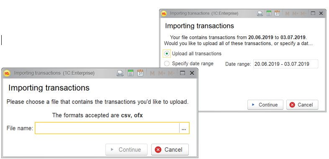Click calendar icon in back dialog title bar

[x=277, y=13]
